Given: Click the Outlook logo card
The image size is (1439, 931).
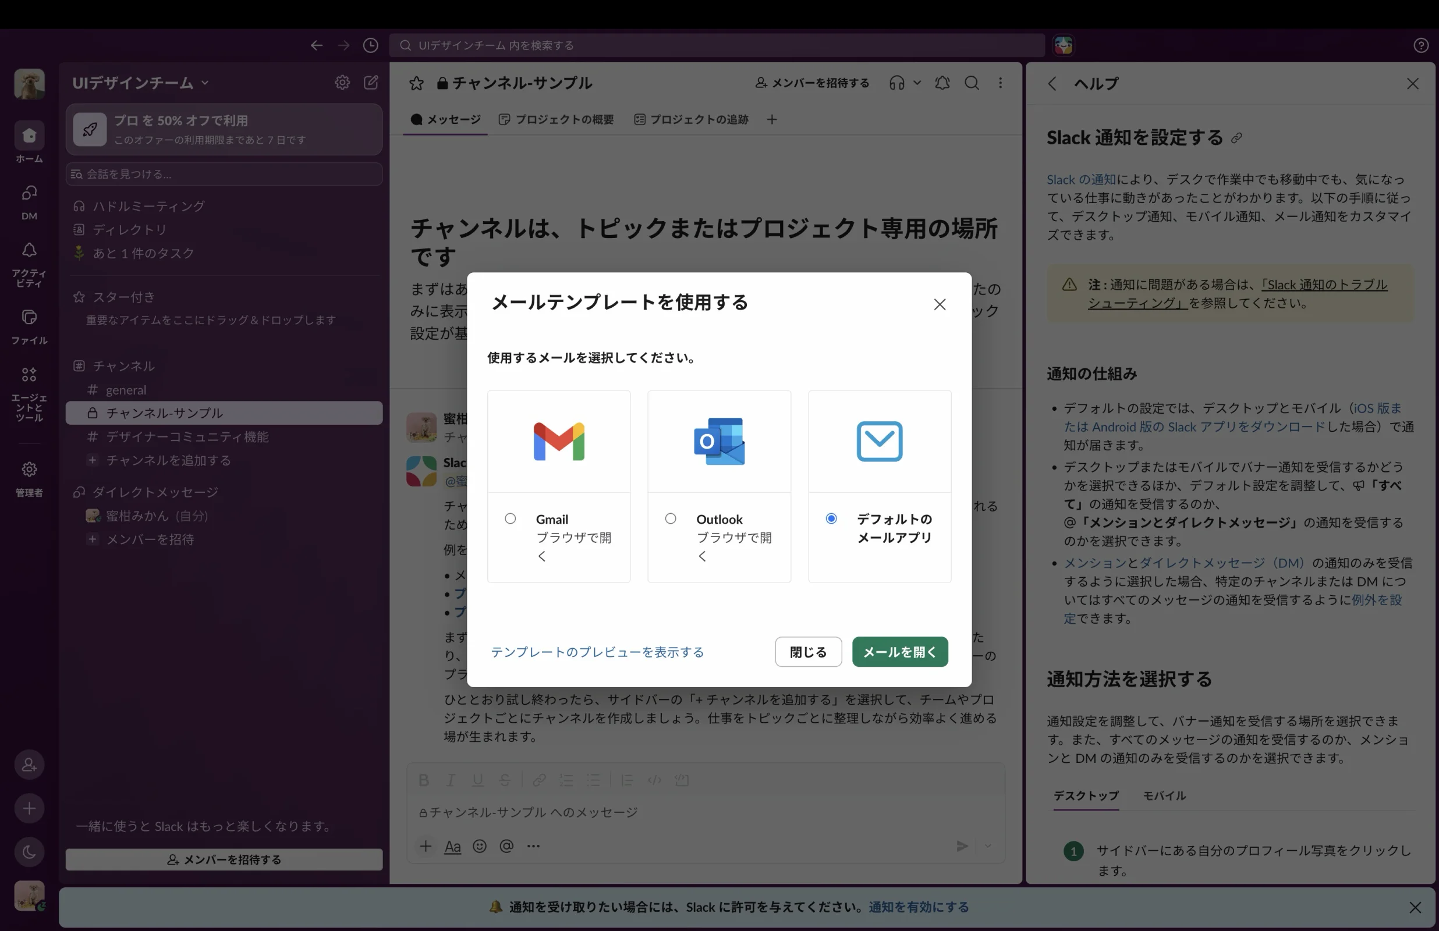Looking at the screenshot, I should [719, 441].
